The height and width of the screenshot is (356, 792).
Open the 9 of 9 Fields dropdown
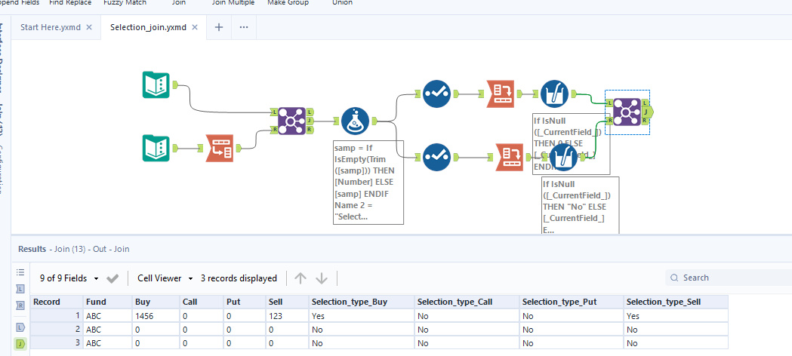coord(69,278)
